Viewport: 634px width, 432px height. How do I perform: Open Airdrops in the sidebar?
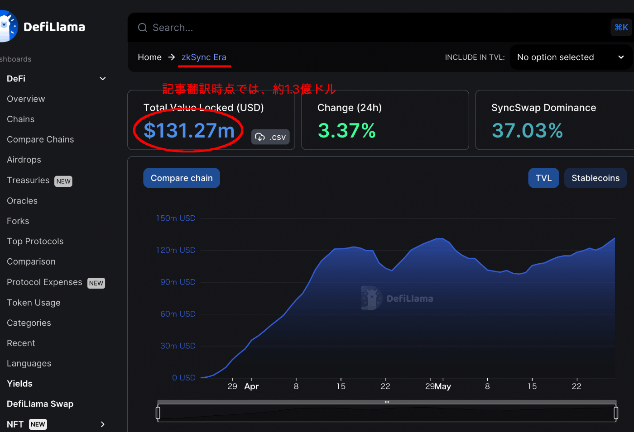tap(24, 160)
